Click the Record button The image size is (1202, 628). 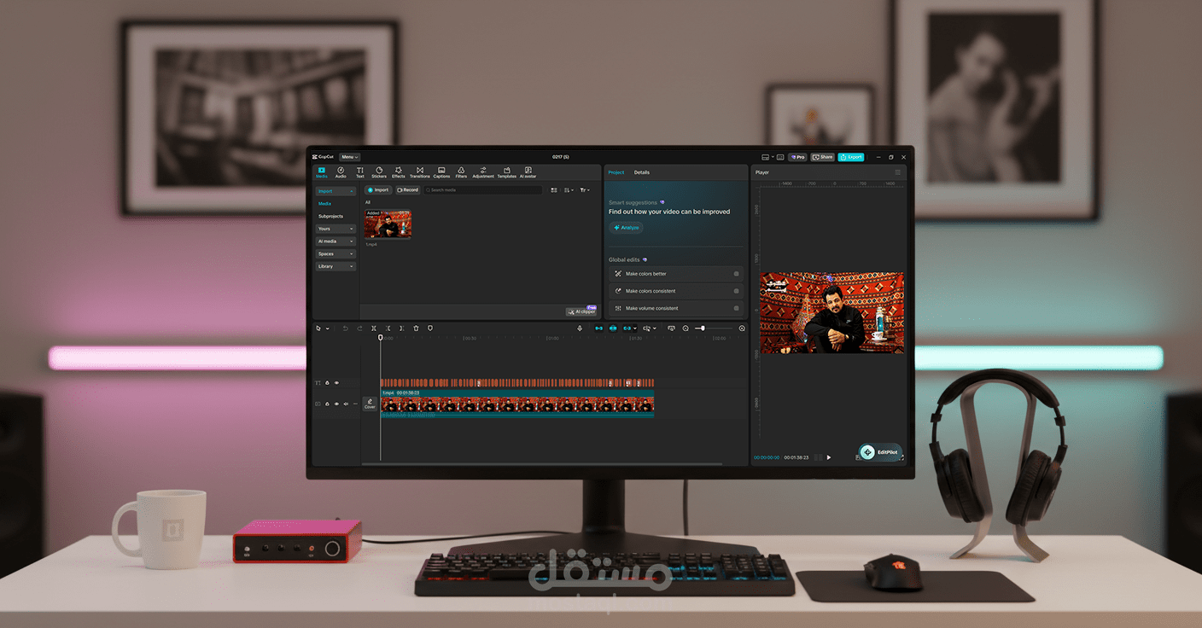(x=408, y=190)
